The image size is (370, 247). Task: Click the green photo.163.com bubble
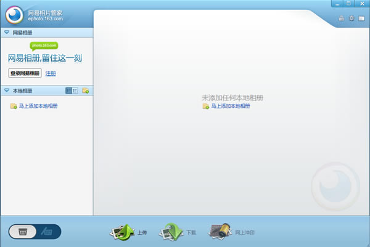click(x=44, y=46)
